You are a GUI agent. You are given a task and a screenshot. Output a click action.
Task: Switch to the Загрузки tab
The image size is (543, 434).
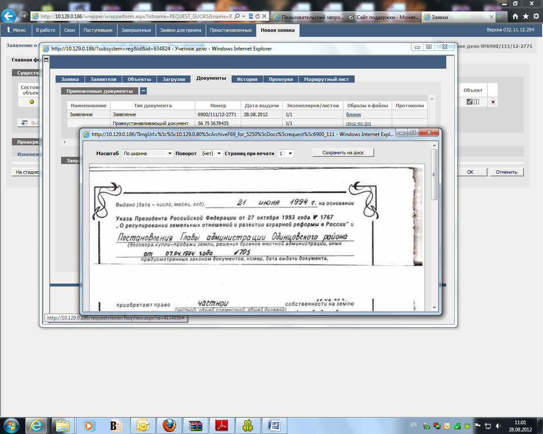(174, 79)
